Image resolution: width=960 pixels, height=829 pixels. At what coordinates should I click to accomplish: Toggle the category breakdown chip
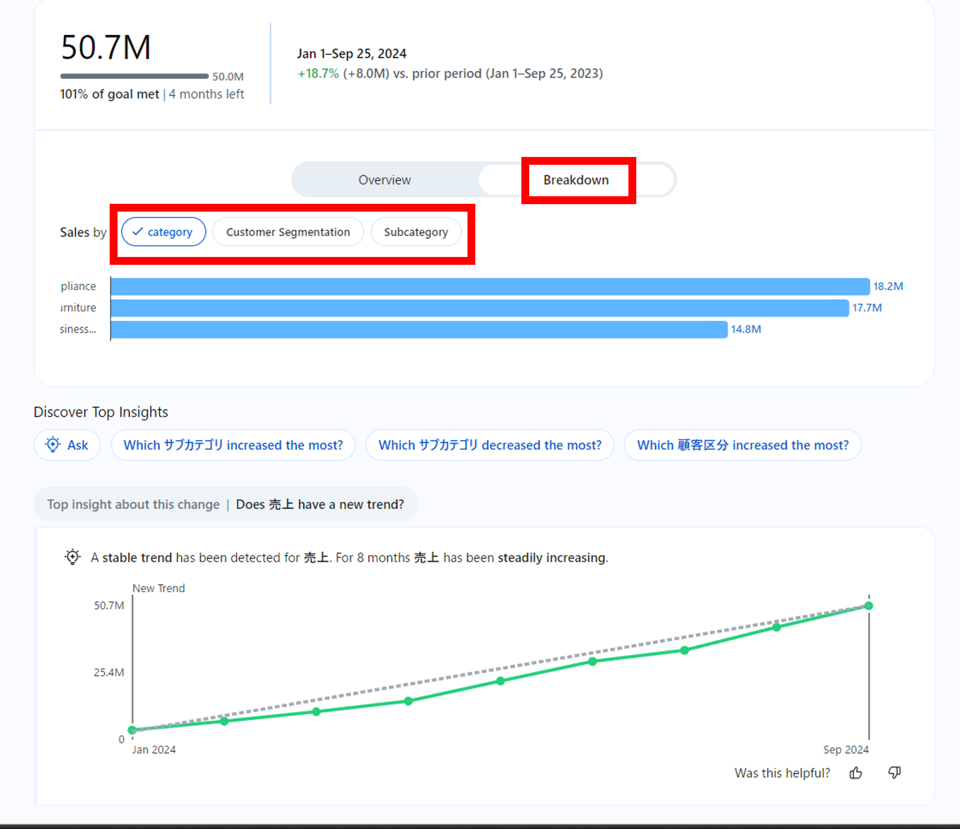click(164, 232)
